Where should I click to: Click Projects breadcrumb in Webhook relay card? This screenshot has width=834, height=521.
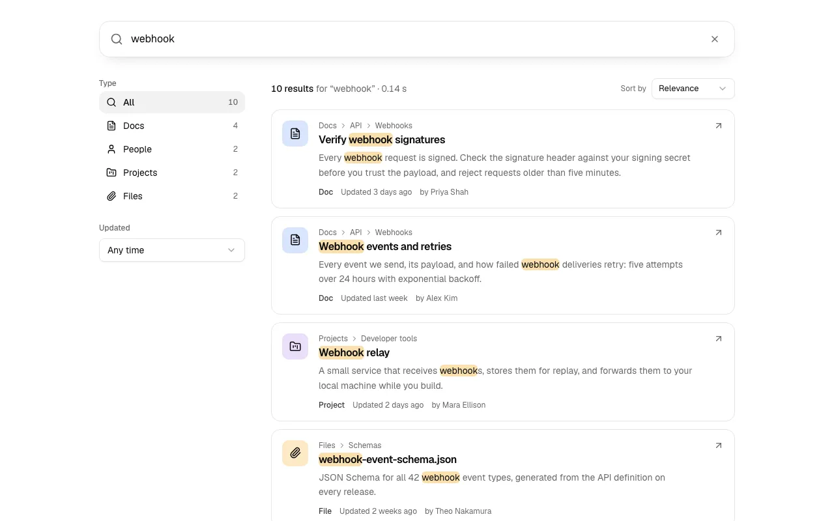tap(334, 339)
